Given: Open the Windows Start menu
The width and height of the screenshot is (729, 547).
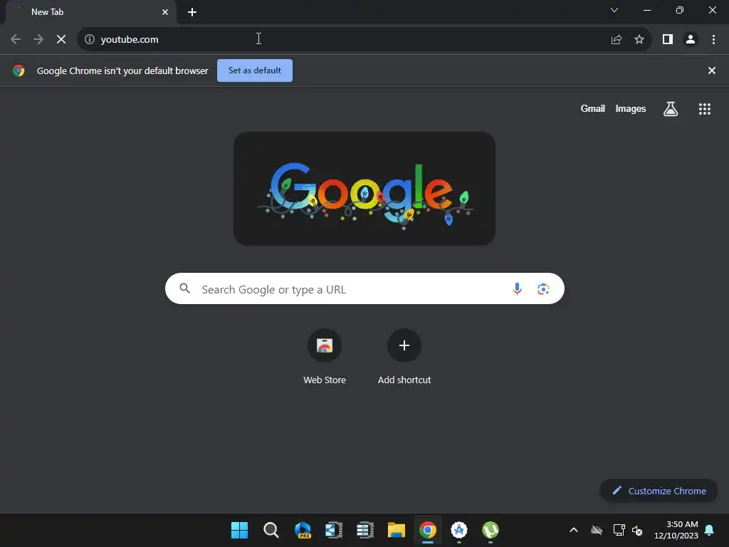Looking at the screenshot, I should [x=239, y=530].
